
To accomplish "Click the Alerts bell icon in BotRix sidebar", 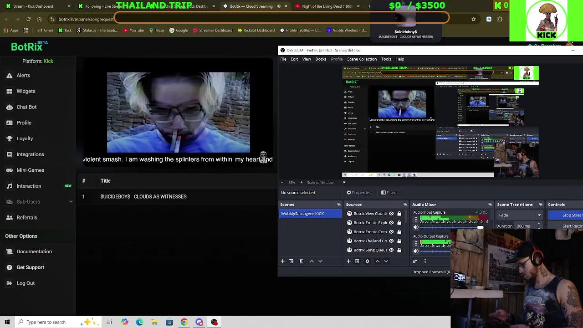I will (x=9, y=76).
